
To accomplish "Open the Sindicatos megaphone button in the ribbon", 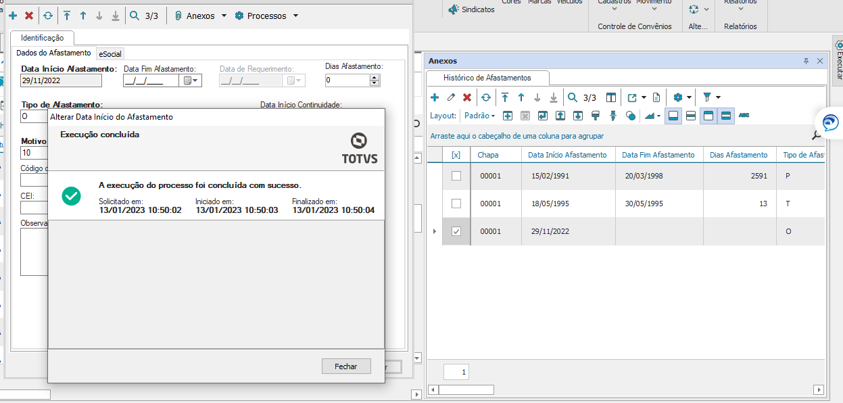I will pos(471,9).
